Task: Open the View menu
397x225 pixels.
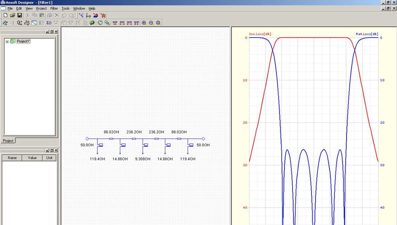Action: pyautogui.click(x=29, y=9)
